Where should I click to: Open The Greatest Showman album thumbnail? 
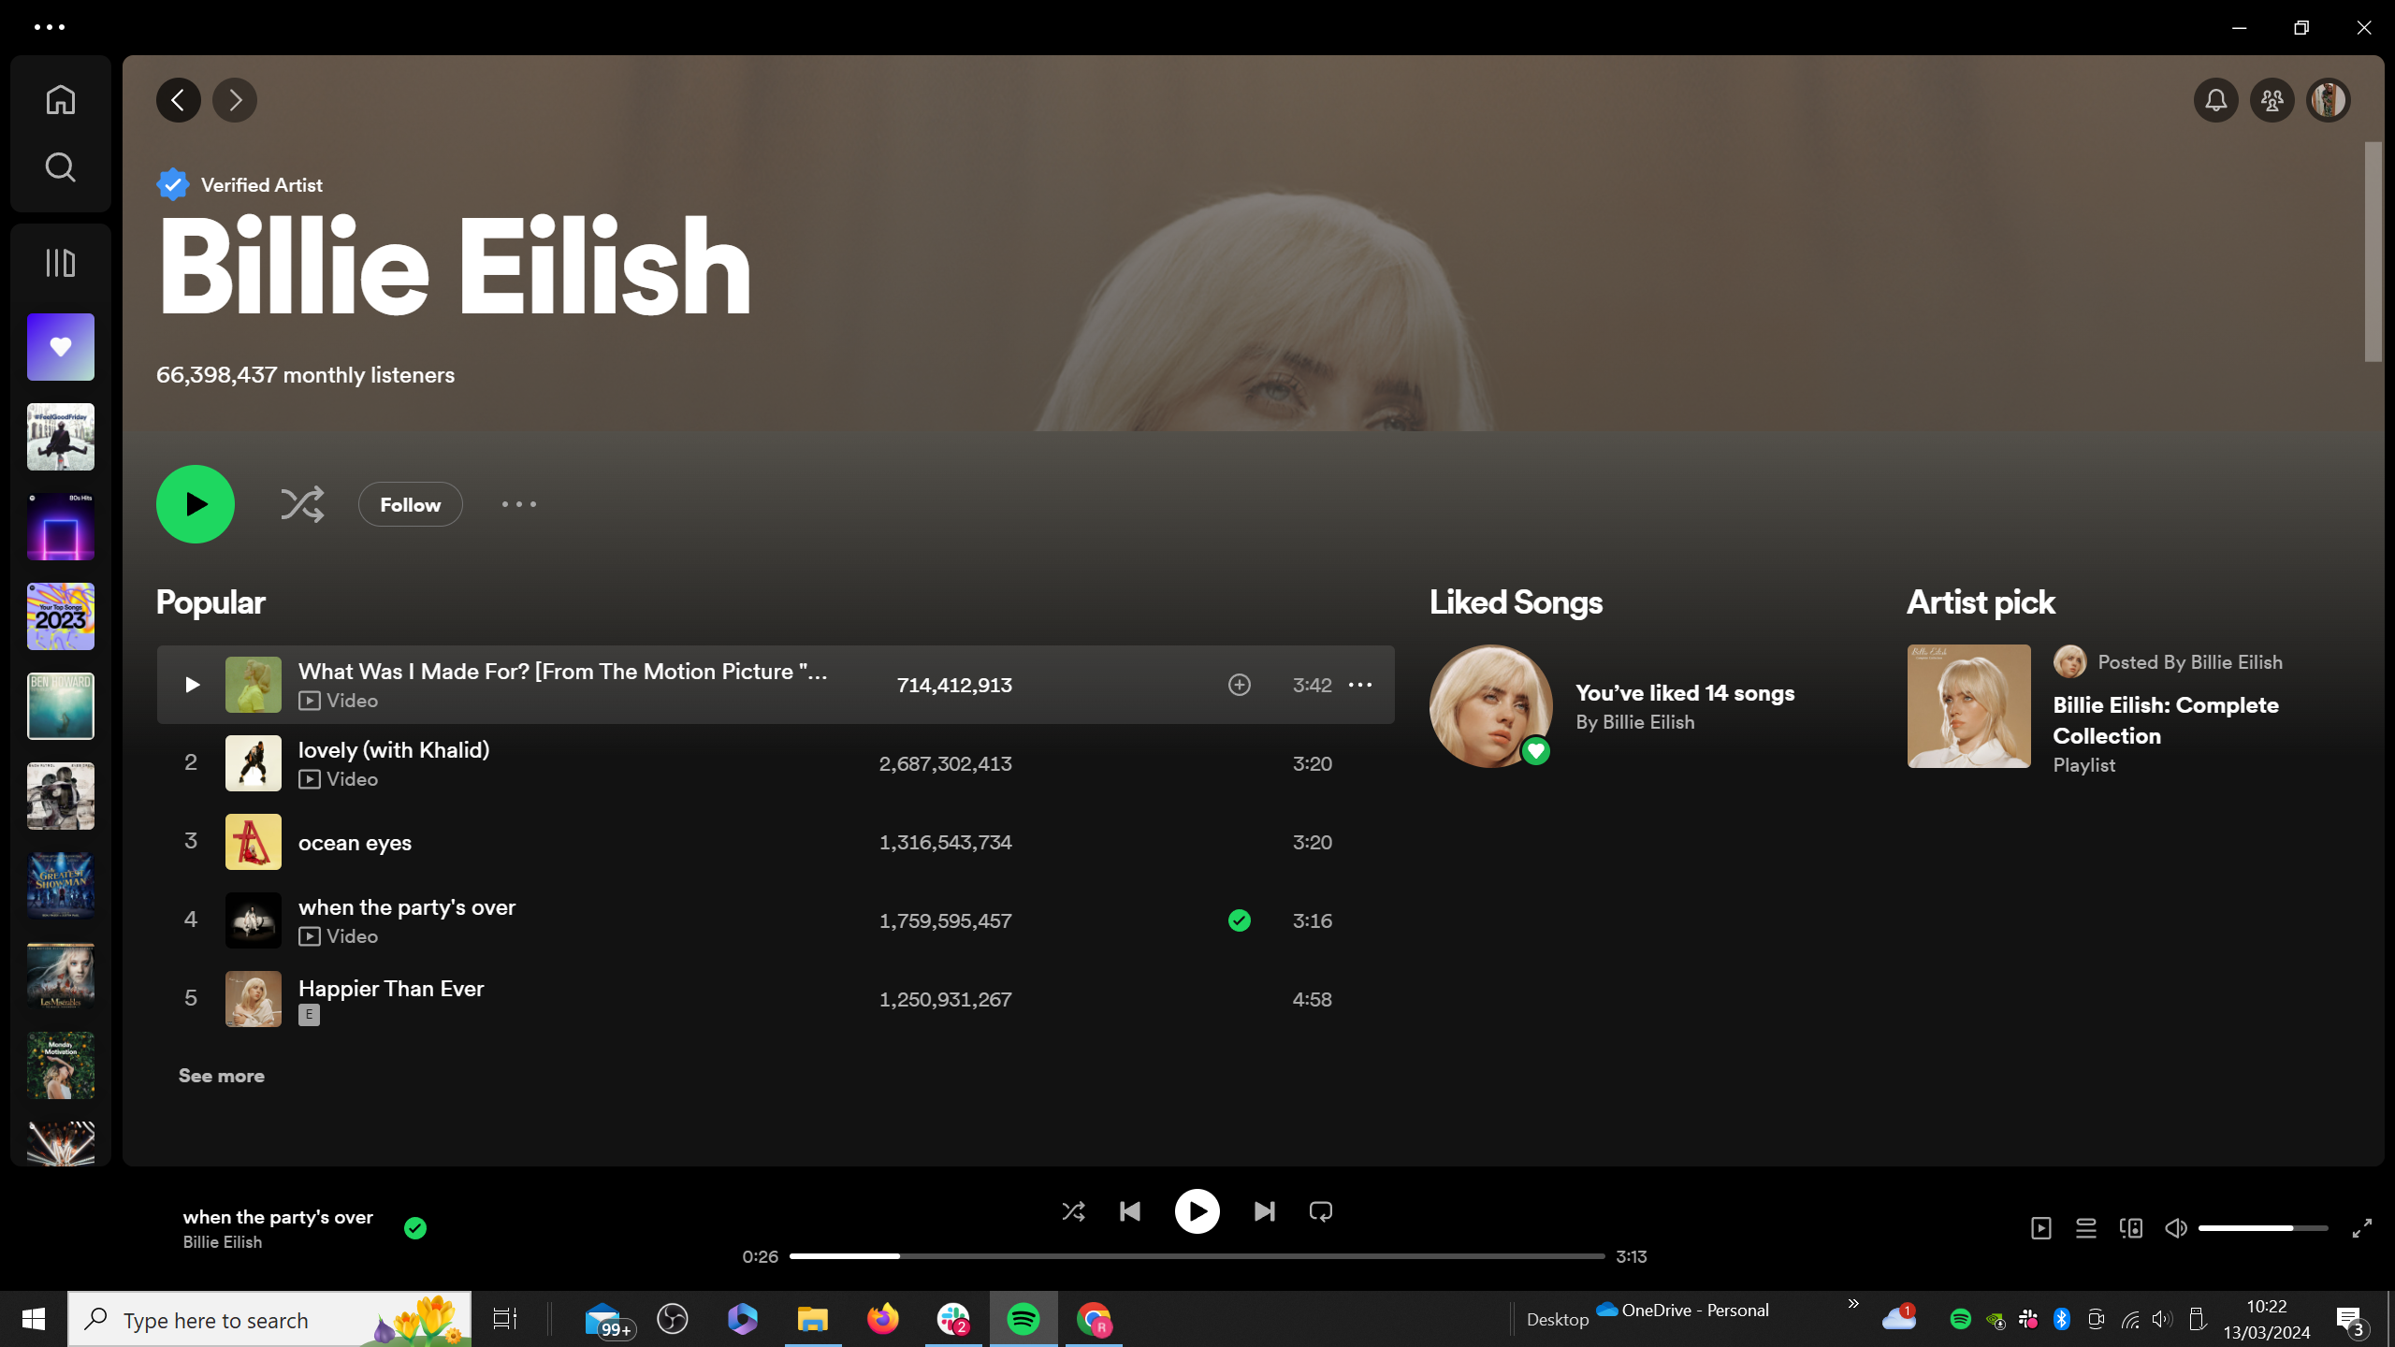coord(61,886)
